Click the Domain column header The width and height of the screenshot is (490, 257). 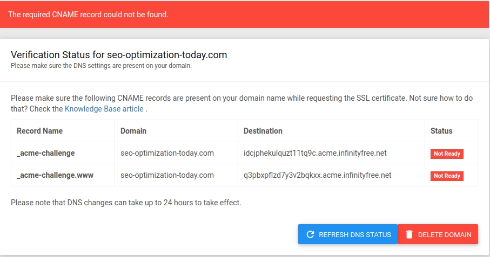(x=133, y=131)
